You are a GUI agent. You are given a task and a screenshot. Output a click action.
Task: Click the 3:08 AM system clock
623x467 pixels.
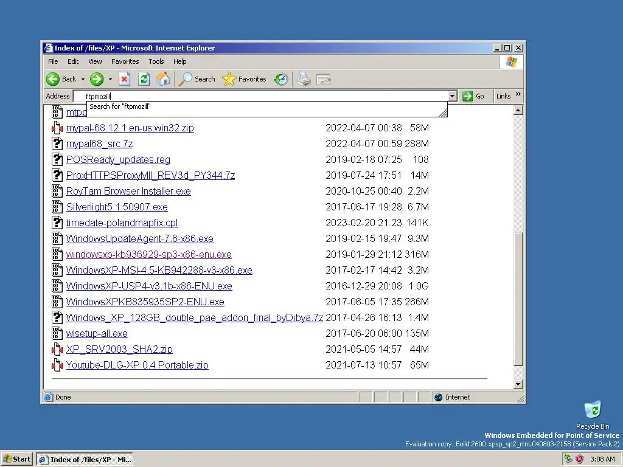pyautogui.click(x=602, y=460)
